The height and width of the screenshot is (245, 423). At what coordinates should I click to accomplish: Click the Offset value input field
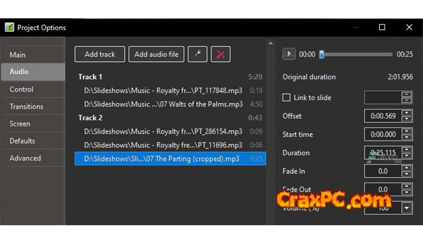(383, 116)
